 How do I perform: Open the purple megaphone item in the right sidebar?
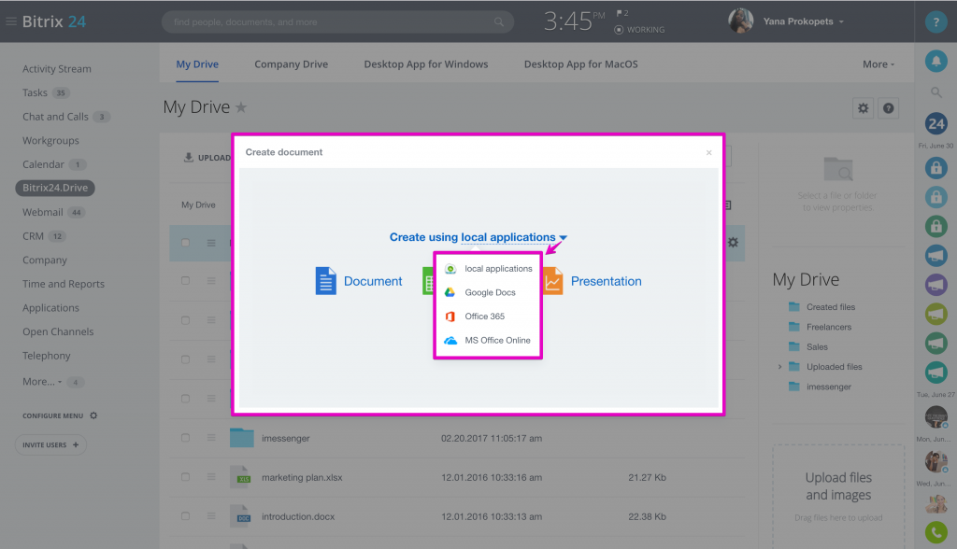point(936,284)
